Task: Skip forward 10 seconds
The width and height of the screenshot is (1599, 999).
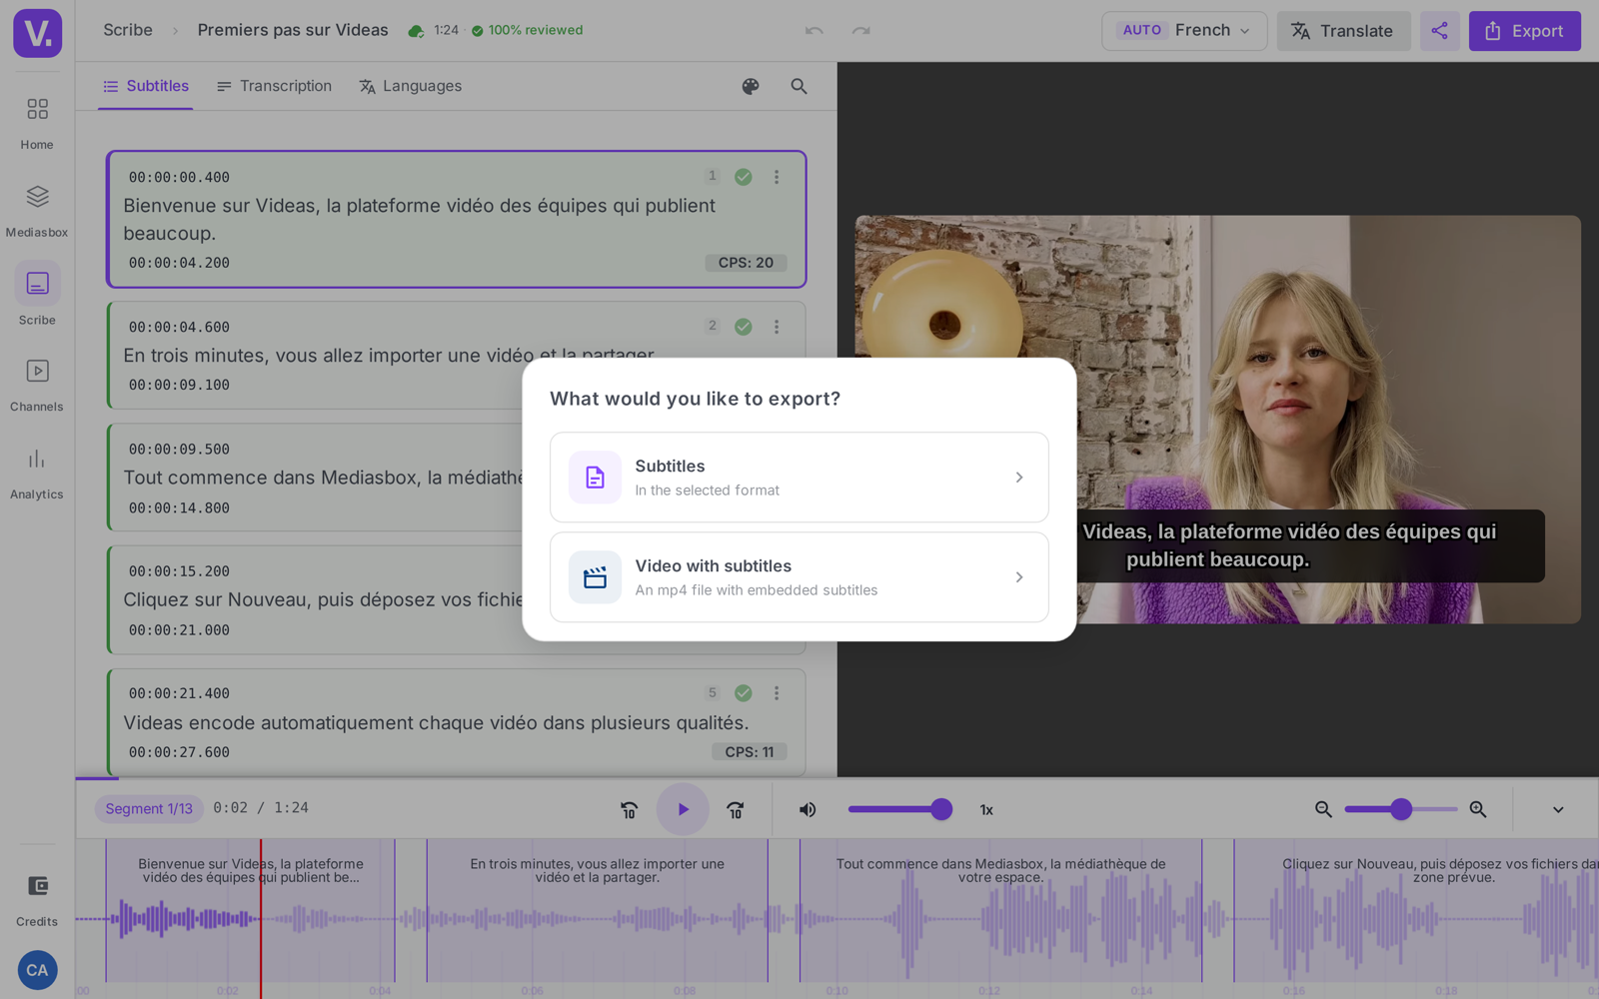Action: click(x=736, y=810)
